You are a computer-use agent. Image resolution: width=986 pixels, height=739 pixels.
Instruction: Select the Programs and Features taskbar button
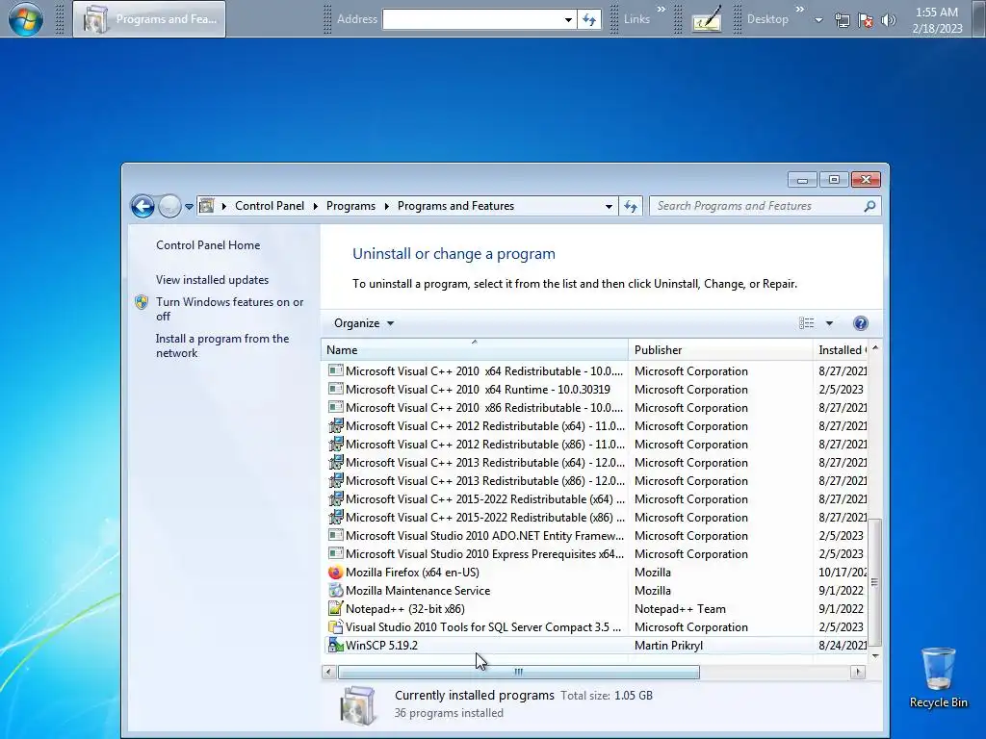[x=149, y=19]
